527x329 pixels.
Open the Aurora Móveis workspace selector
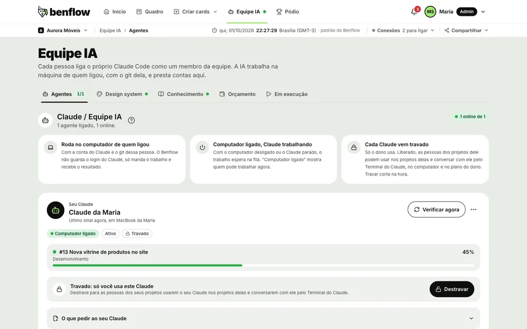63,30
